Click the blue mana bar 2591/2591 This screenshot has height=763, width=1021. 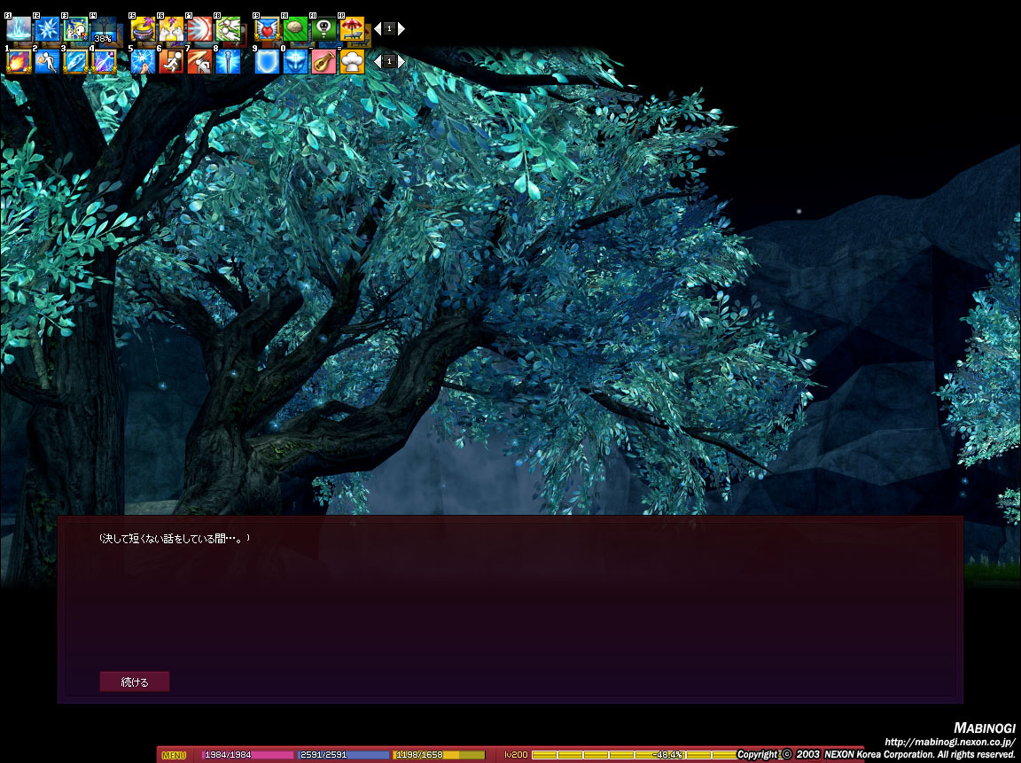click(x=343, y=755)
